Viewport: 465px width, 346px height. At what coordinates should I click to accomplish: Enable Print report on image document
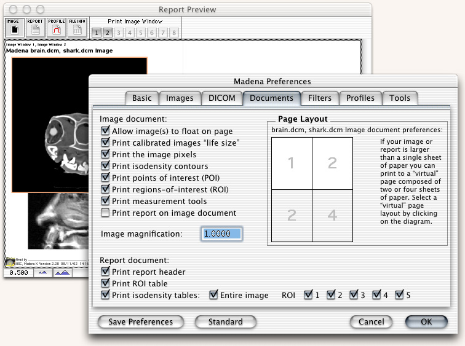pyautogui.click(x=106, y=213)
